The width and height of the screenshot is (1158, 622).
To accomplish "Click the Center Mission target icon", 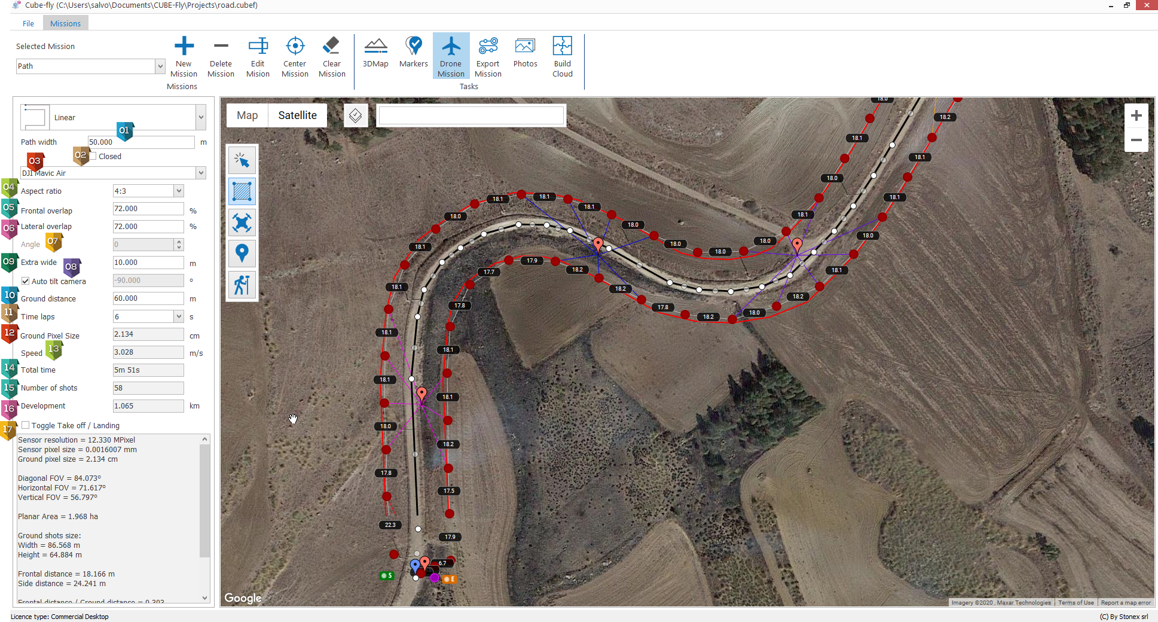I will (295, 46).
